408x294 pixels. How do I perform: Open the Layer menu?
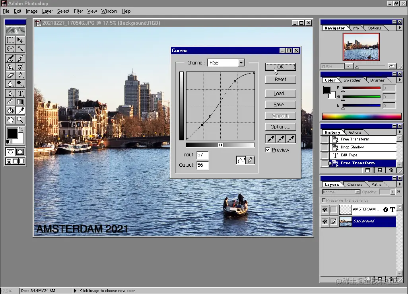pos(47,11)
